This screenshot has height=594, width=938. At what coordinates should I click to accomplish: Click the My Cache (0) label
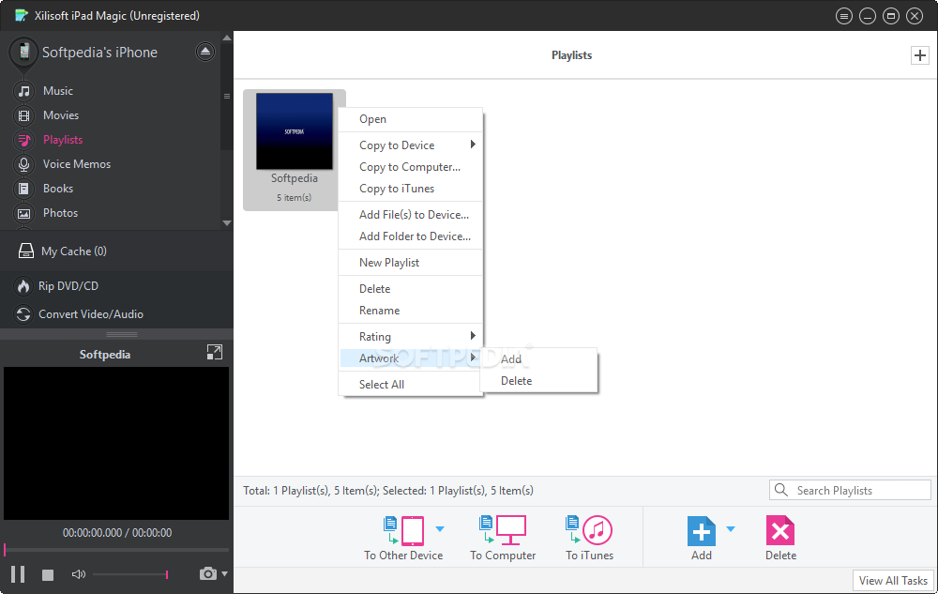pyautogui.click(x=74, y=251)
